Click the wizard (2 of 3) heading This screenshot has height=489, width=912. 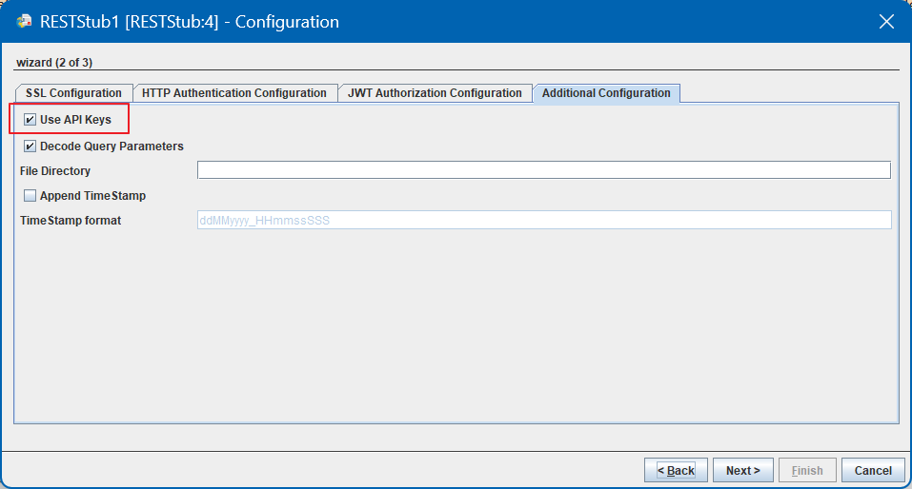[54, 63]
